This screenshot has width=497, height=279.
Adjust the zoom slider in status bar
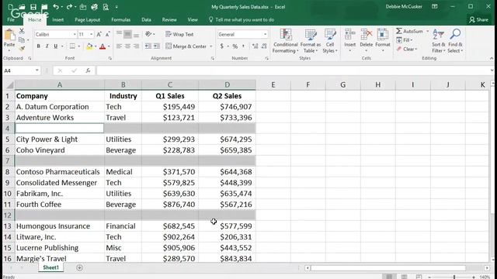tap(454, 277)
